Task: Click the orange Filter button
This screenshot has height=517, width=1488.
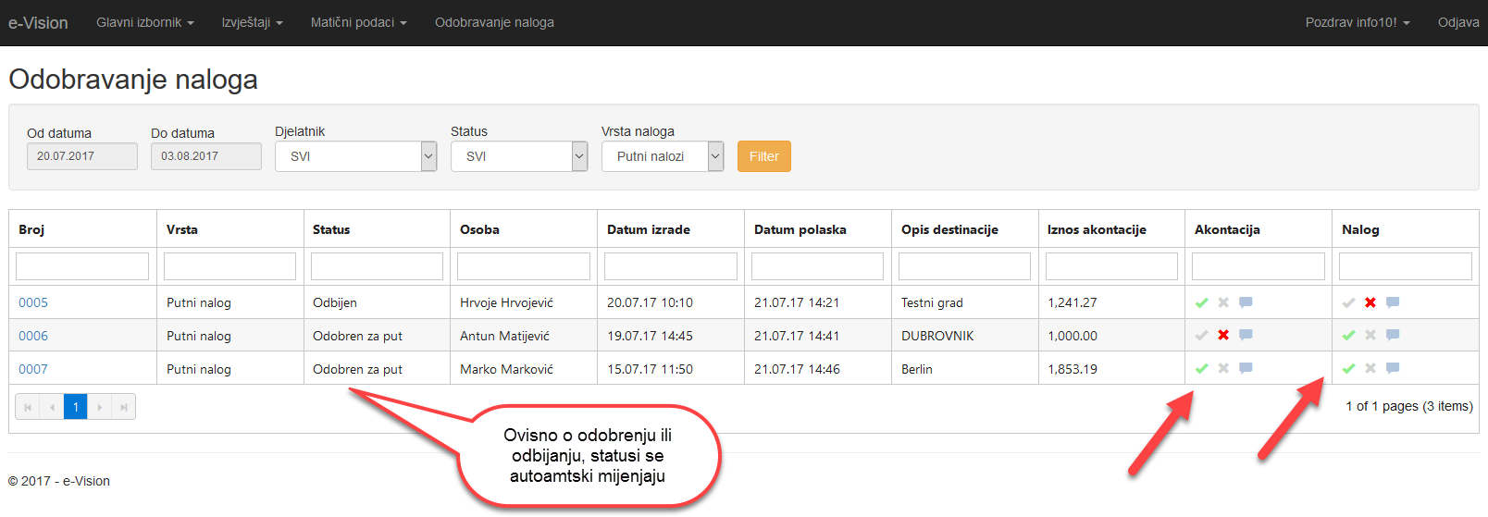Action: click(764, 156)
